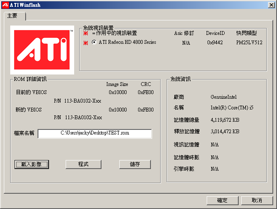This screenshot has width=277, height=209.
Task: Click the Asic revision N/A value
Action: pos(186,43)
